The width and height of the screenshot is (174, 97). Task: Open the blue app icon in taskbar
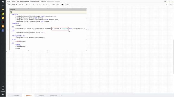pyautogui.click(x=3, y=30)
